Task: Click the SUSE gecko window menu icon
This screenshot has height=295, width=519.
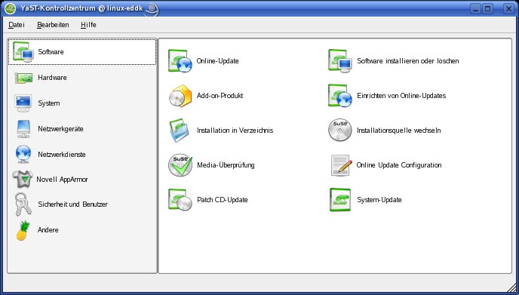Action: pos(11,8)
